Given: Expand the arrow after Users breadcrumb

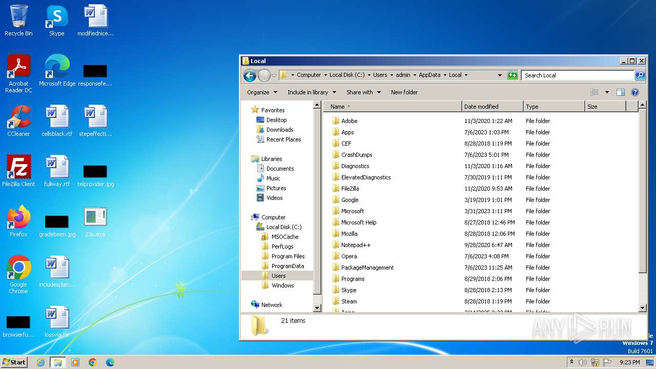Looking at the screenshot, I should (x=392, y=75).
